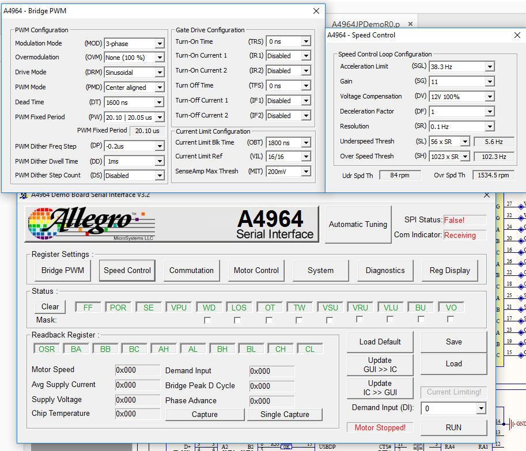Screen dimensions: 526x451
Task: Load a saved configuration file
Action: (453, 363)
